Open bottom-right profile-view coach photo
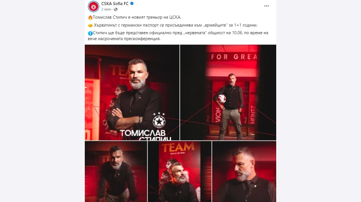This screenshot has height=202, width=361. [244, 172]
